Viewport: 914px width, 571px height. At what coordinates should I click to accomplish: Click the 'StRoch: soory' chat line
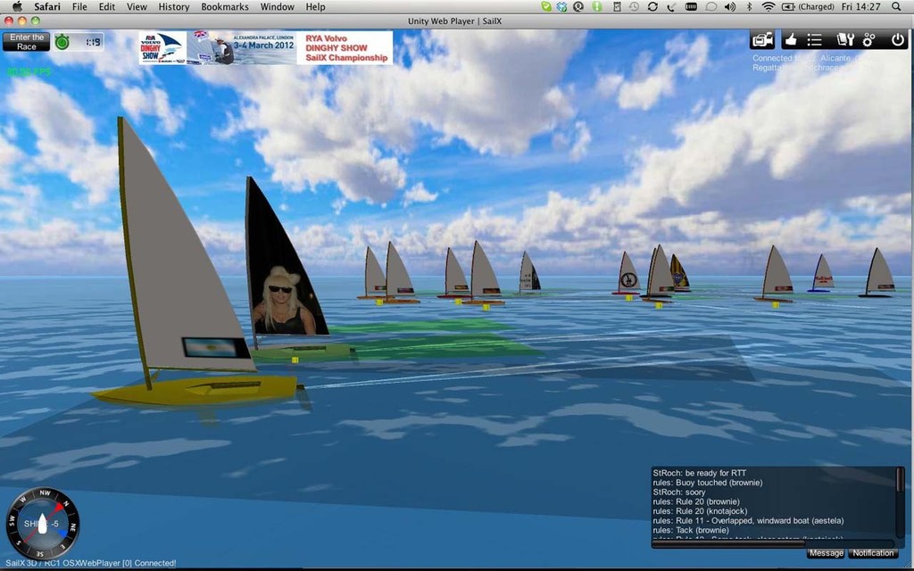pos(679,492)
